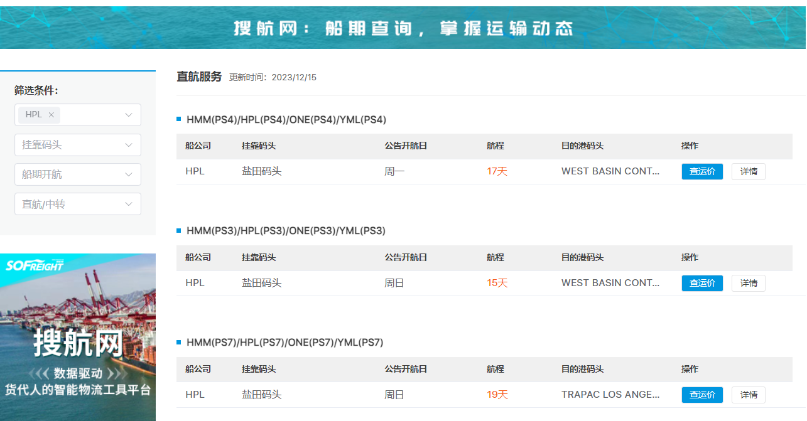Open 详情 for the 19天 route
This screenshot has height=421, width=807.
pos(749,395)
